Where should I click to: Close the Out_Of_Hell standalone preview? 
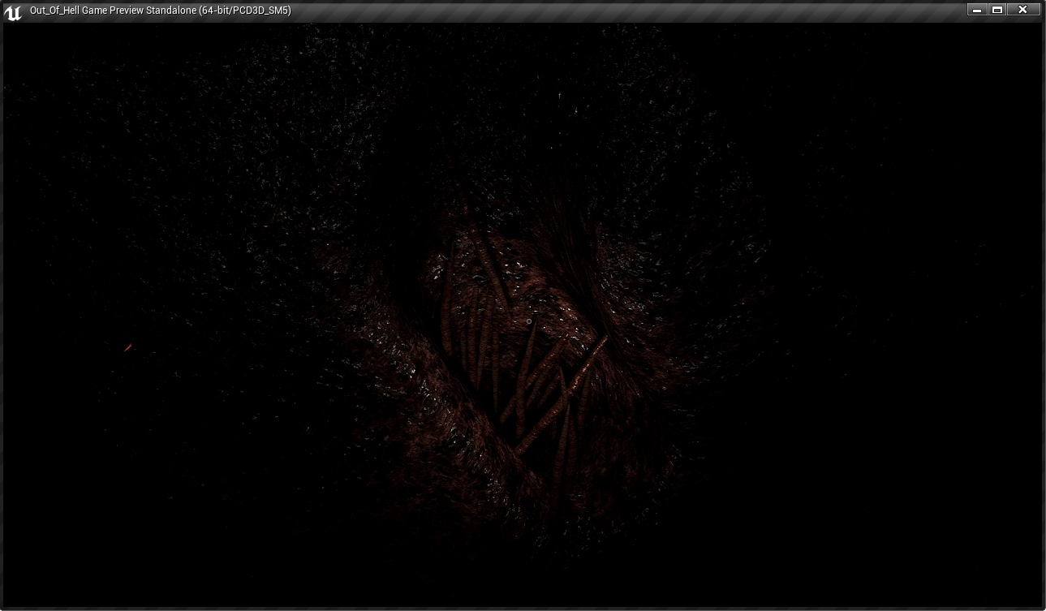(1022, 10)
